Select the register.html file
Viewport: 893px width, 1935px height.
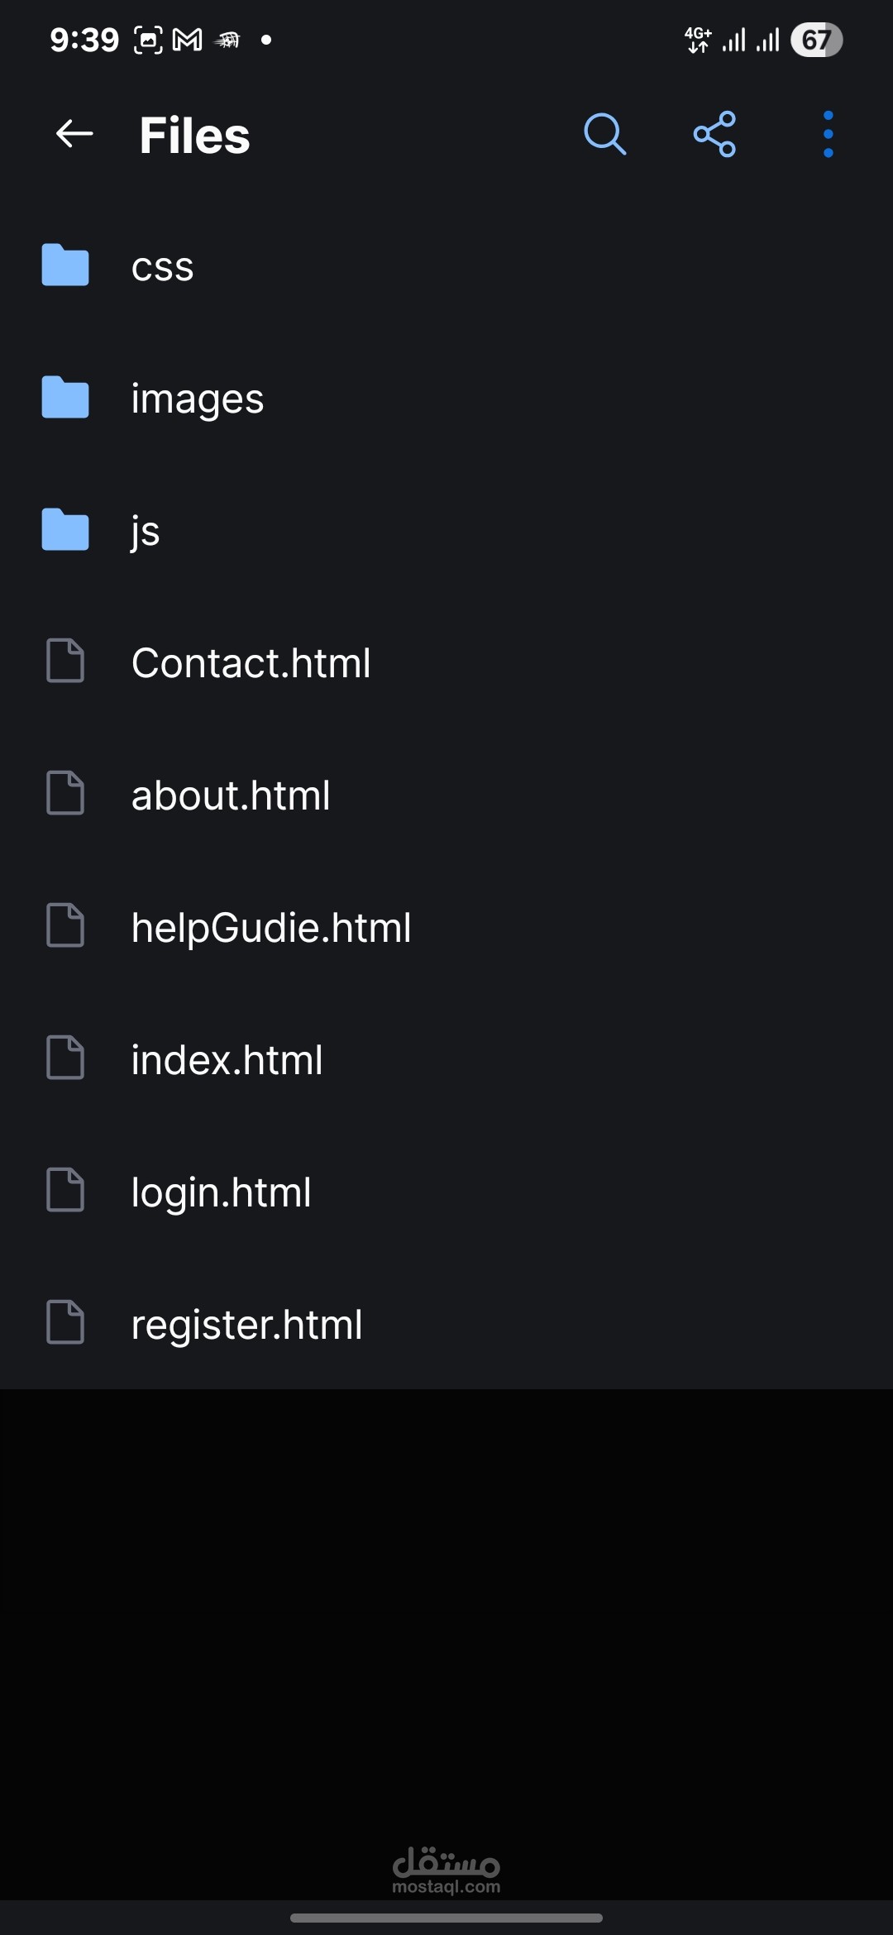[446, 1324]
